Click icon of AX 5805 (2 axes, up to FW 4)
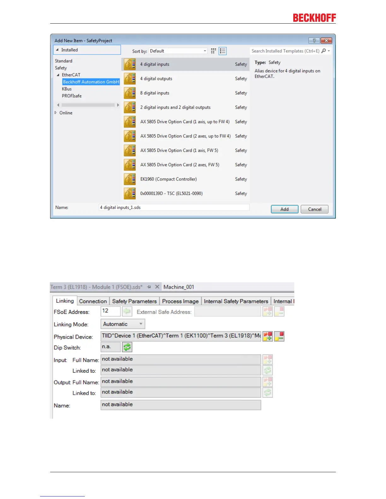386x499 pixels. click(130, 136)
